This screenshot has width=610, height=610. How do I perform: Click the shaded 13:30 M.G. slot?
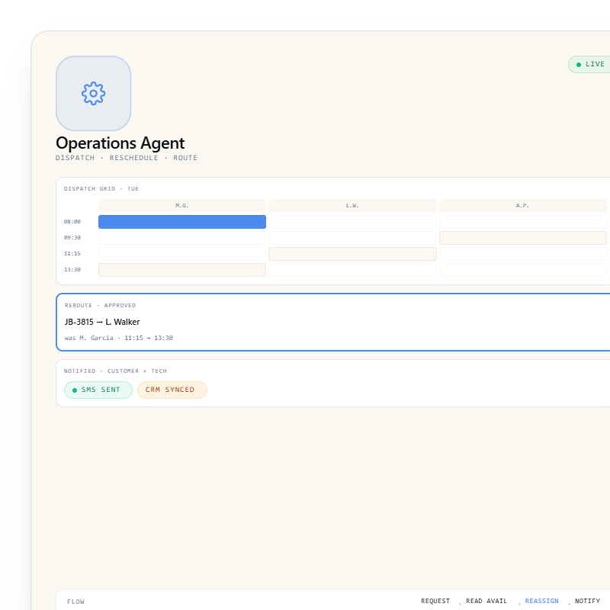point(182,270)
